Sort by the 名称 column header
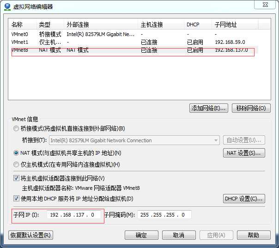The width and height of the screenshot is (279, 248). pyautogui.click(x=22, y=24)
